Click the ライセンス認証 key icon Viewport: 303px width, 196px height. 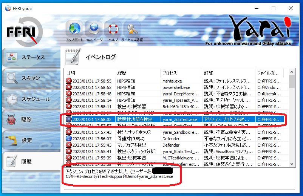click(132, 29)
